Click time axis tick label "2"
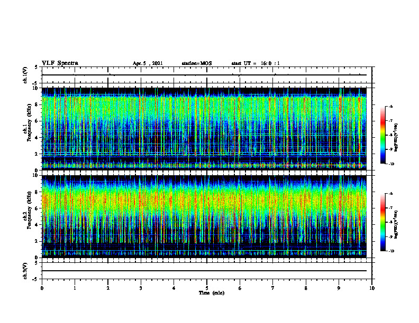The height and width of the screenshot is (323, 419). pyautogui.click(x=108, y=288)
